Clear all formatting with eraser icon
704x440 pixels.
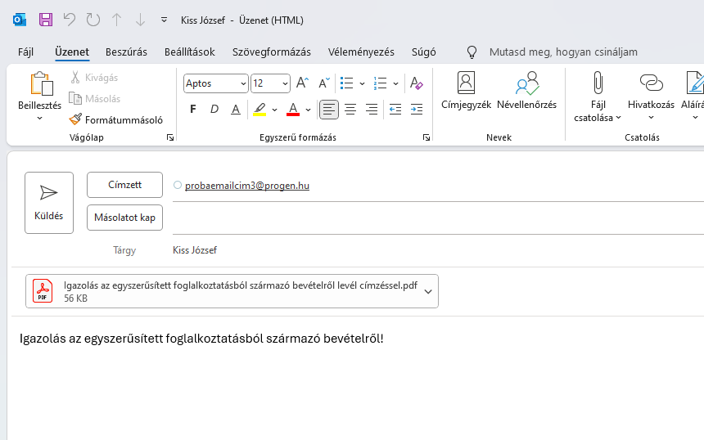[x=417, y=83]
